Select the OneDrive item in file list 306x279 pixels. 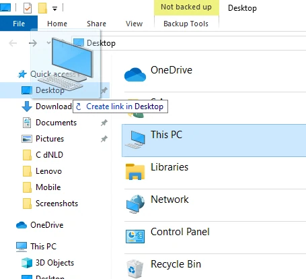tap(171, 70)
